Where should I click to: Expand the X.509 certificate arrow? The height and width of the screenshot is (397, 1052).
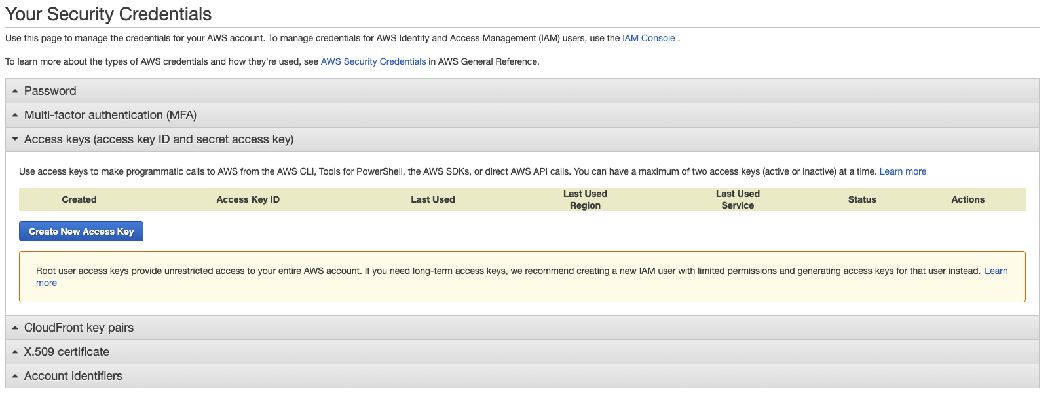pyautogui.click(x=15, y=352)
